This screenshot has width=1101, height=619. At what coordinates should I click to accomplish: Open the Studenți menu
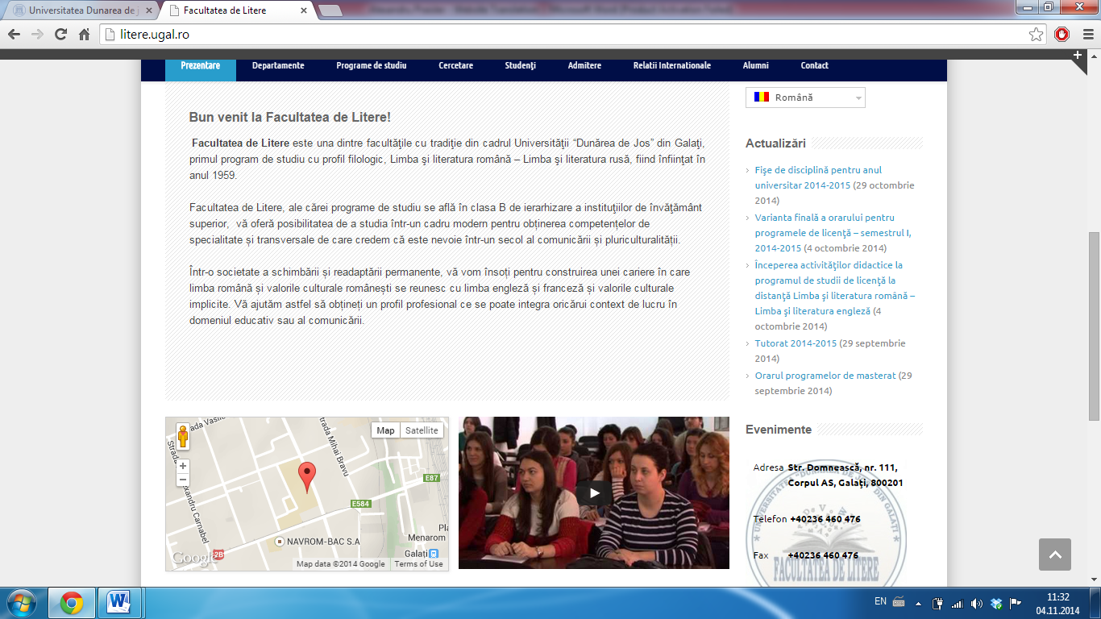click(x=521, y=66)
